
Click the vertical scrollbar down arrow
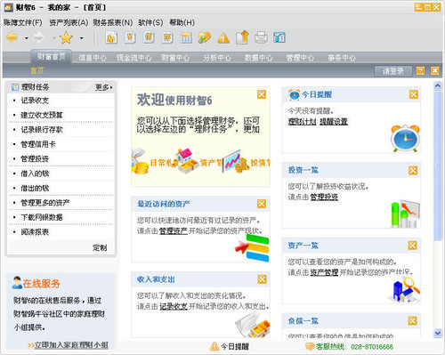pyautogui.click(x=438, y=334)
